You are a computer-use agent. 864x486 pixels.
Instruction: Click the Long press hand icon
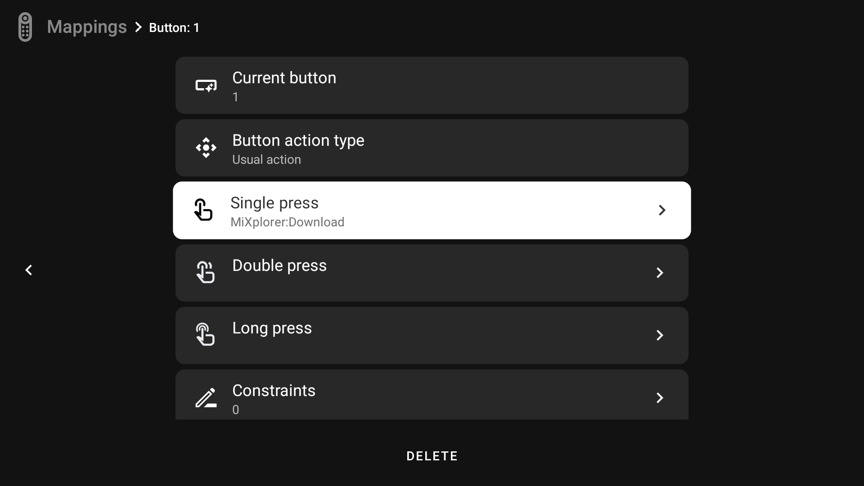[x=206, y=335]
